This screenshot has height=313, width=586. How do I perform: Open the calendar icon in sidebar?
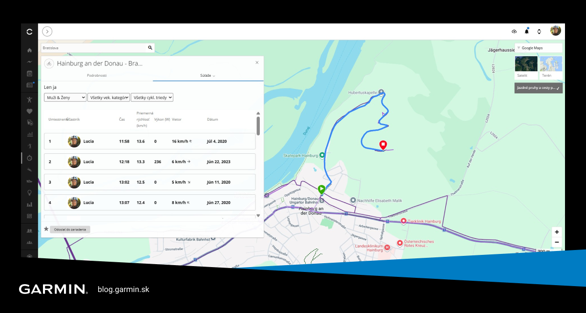pos(29,74)
